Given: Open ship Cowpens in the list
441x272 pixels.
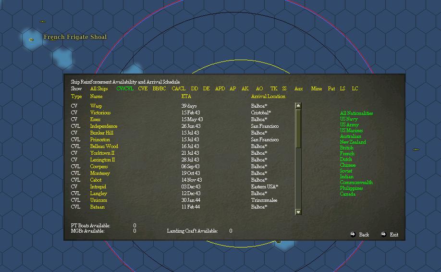Looking at the screenshot, I should (x=99, y=167).
